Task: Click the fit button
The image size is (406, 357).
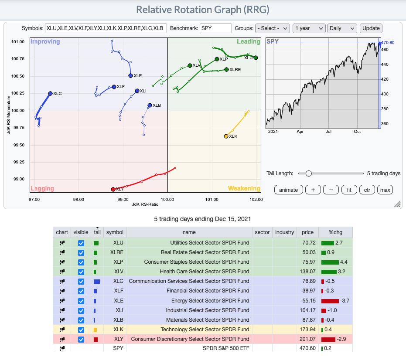Action: 349,190
